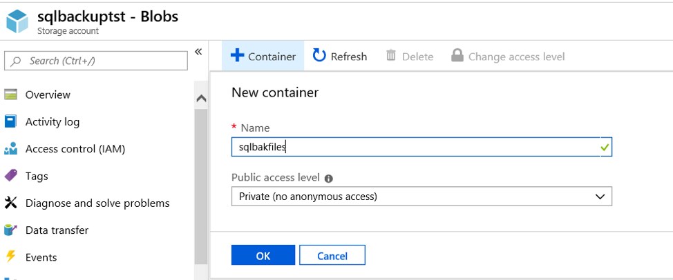Collapse the sidebar with double chevron
This screenshot has width=673, height=280.
coord(198,52)
